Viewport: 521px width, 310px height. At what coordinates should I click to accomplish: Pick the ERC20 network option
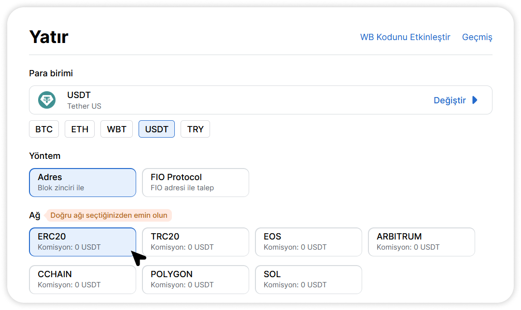(x=83, y=241)
